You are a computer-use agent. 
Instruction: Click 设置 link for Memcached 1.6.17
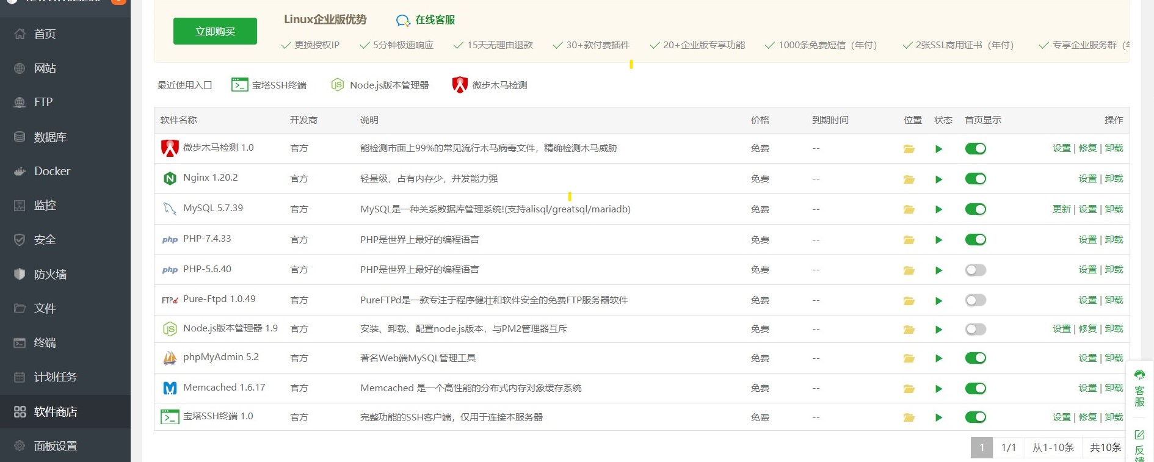pos(1088,388)
